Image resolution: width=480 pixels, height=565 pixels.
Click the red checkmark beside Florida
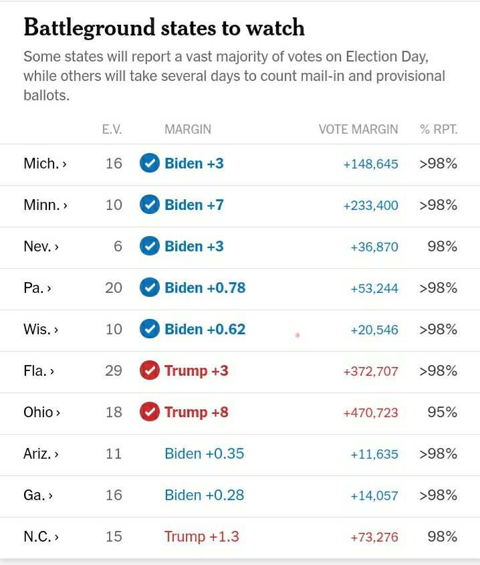coord(150,370)
